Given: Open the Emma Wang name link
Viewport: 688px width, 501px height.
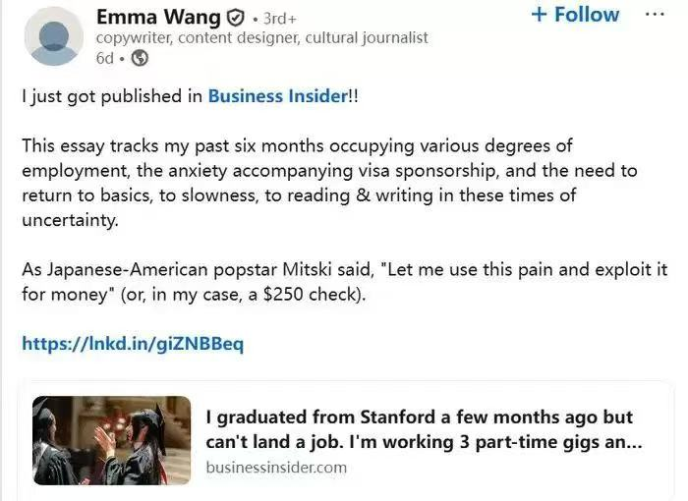Looking at the screenshot, I should coord(158,17).
